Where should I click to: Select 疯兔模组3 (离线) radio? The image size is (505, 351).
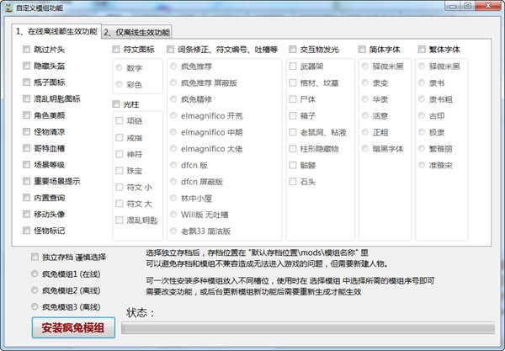coord(35,306)
